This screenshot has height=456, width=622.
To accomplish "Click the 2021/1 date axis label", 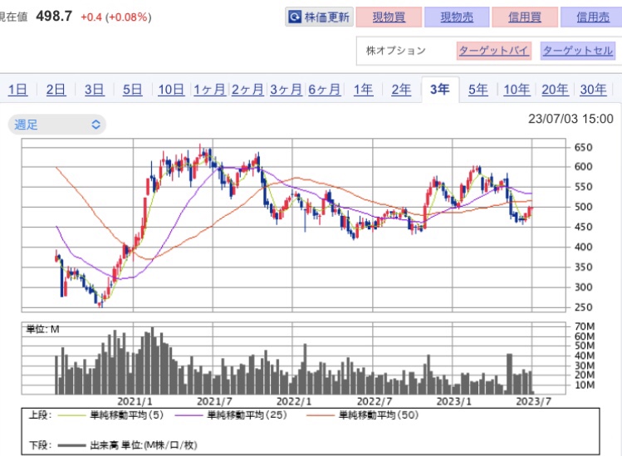I will [x=135, y=401].
